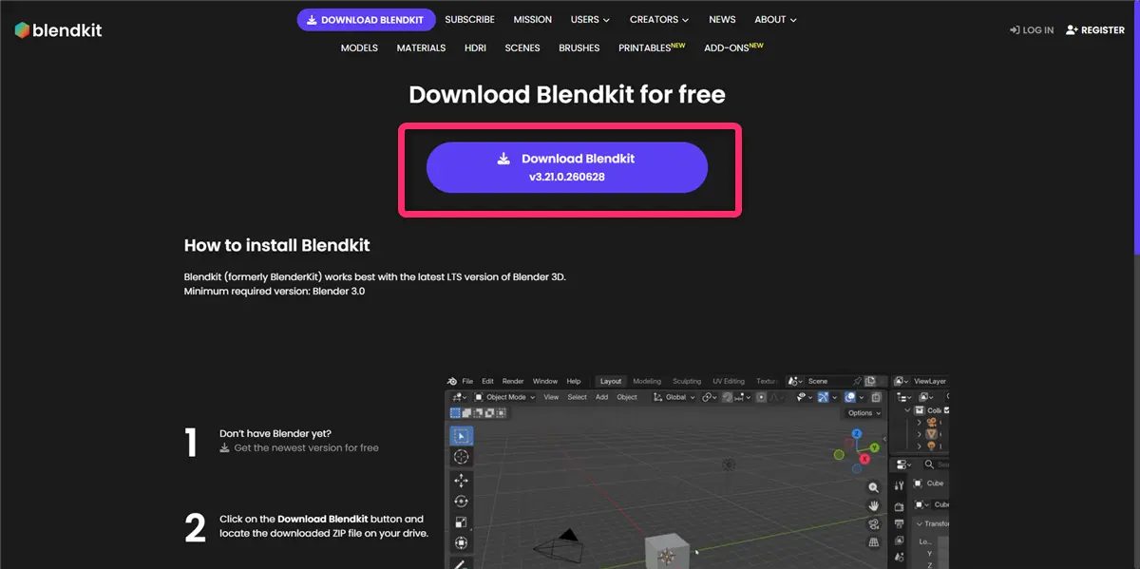Open the Options dropdown in the viewport

pos(863,412)
